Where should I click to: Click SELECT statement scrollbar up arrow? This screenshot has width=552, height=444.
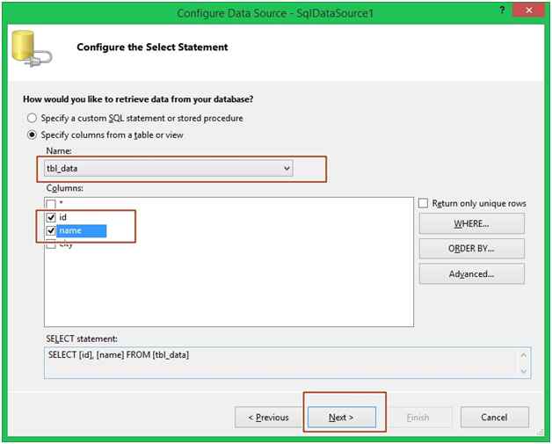[524, 355]
